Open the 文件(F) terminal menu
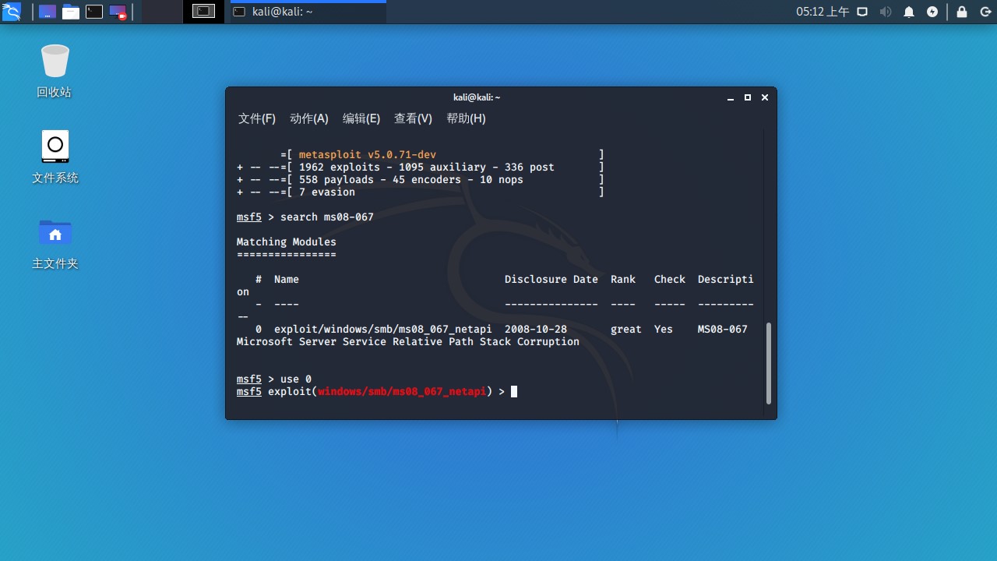Image resolution: width=997 pixels, height=561 pixels. coord(257,118)
